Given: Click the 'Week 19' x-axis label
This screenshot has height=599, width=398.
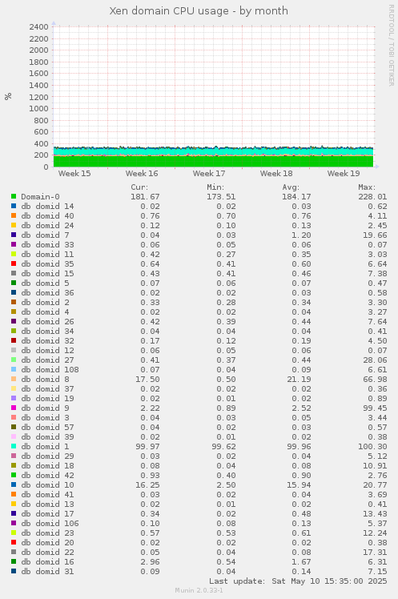Looking at the screenshot, I should click(344, 174).
